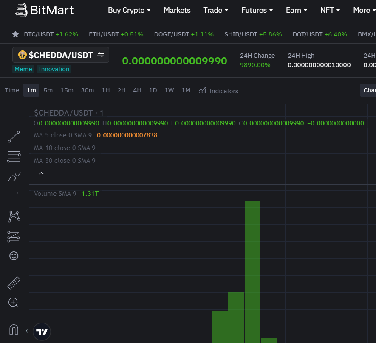The width and height of the screenshot is (376, 343).
Task: Open the SHIB/USDT ticker pair
Action: pyautogui.click(x=253, y=34)
